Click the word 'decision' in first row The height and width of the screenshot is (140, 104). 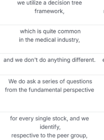point(59,3)
